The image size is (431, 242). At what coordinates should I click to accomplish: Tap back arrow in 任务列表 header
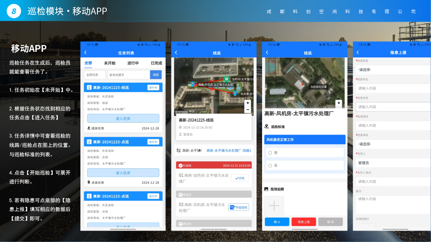(x=86, y=53)
